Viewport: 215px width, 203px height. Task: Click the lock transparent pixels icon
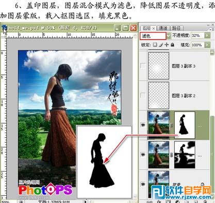point(155,45)
